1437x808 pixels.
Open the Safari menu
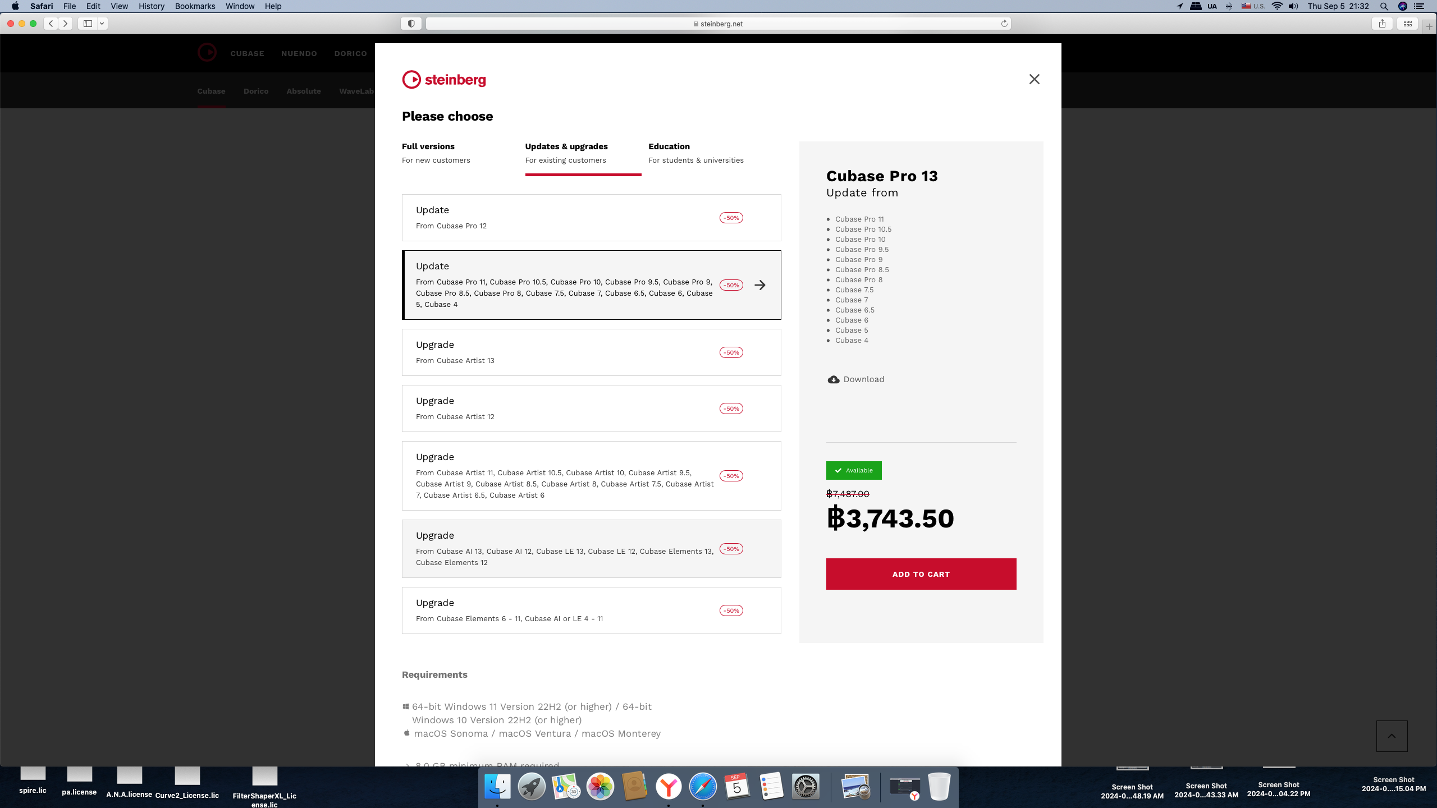[x=42, y=6]
